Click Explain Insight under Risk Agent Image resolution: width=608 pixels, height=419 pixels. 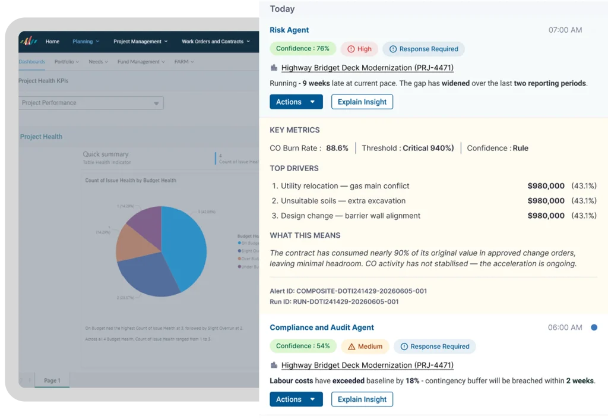tap(362, 102)
